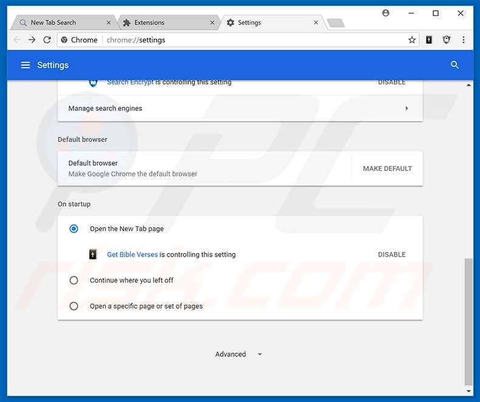Minimize the Chrome window
The width and height of the screenshot is (480, 402).
411,13
